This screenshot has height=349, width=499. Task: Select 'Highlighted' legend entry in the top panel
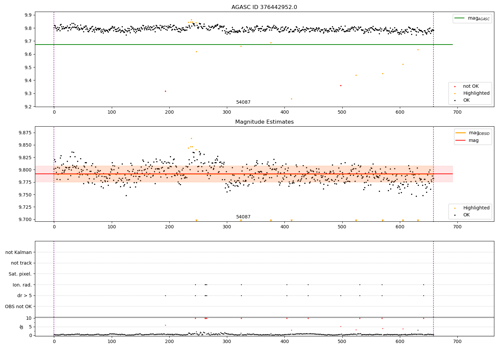[x=476, y=93]
